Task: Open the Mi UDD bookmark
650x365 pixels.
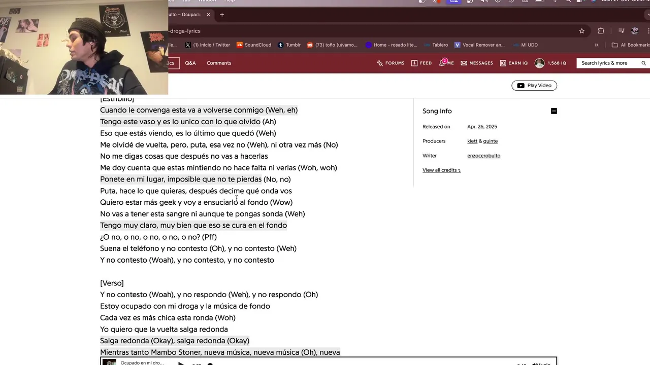Action: (525, 45)
